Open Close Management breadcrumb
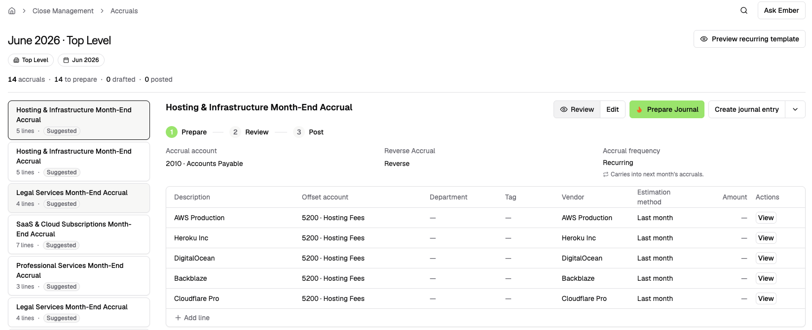This screenshot has height=330, width=812. 63,11
